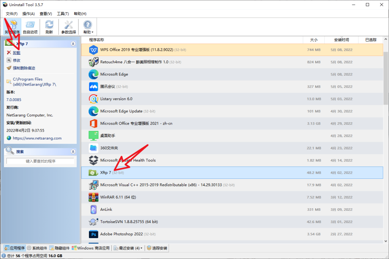Open the 帮助 toolbar dropdown

pos(88,27)
